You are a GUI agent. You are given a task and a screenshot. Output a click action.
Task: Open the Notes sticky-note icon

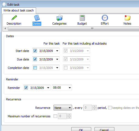pyautogui.click(x=128, y=18)
